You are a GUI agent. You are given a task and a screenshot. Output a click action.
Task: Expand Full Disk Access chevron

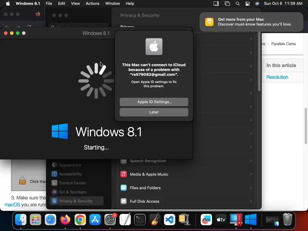(251, 201)
